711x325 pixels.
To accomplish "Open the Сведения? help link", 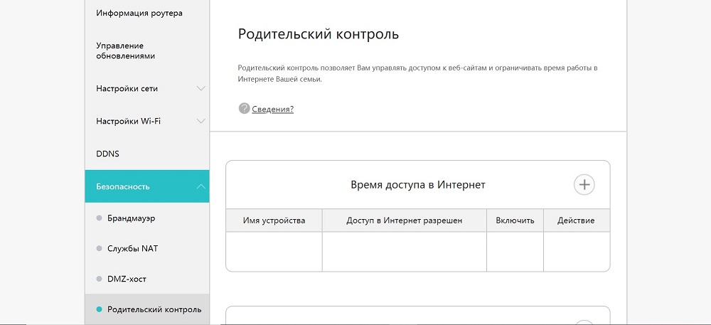I will (272, 110).
